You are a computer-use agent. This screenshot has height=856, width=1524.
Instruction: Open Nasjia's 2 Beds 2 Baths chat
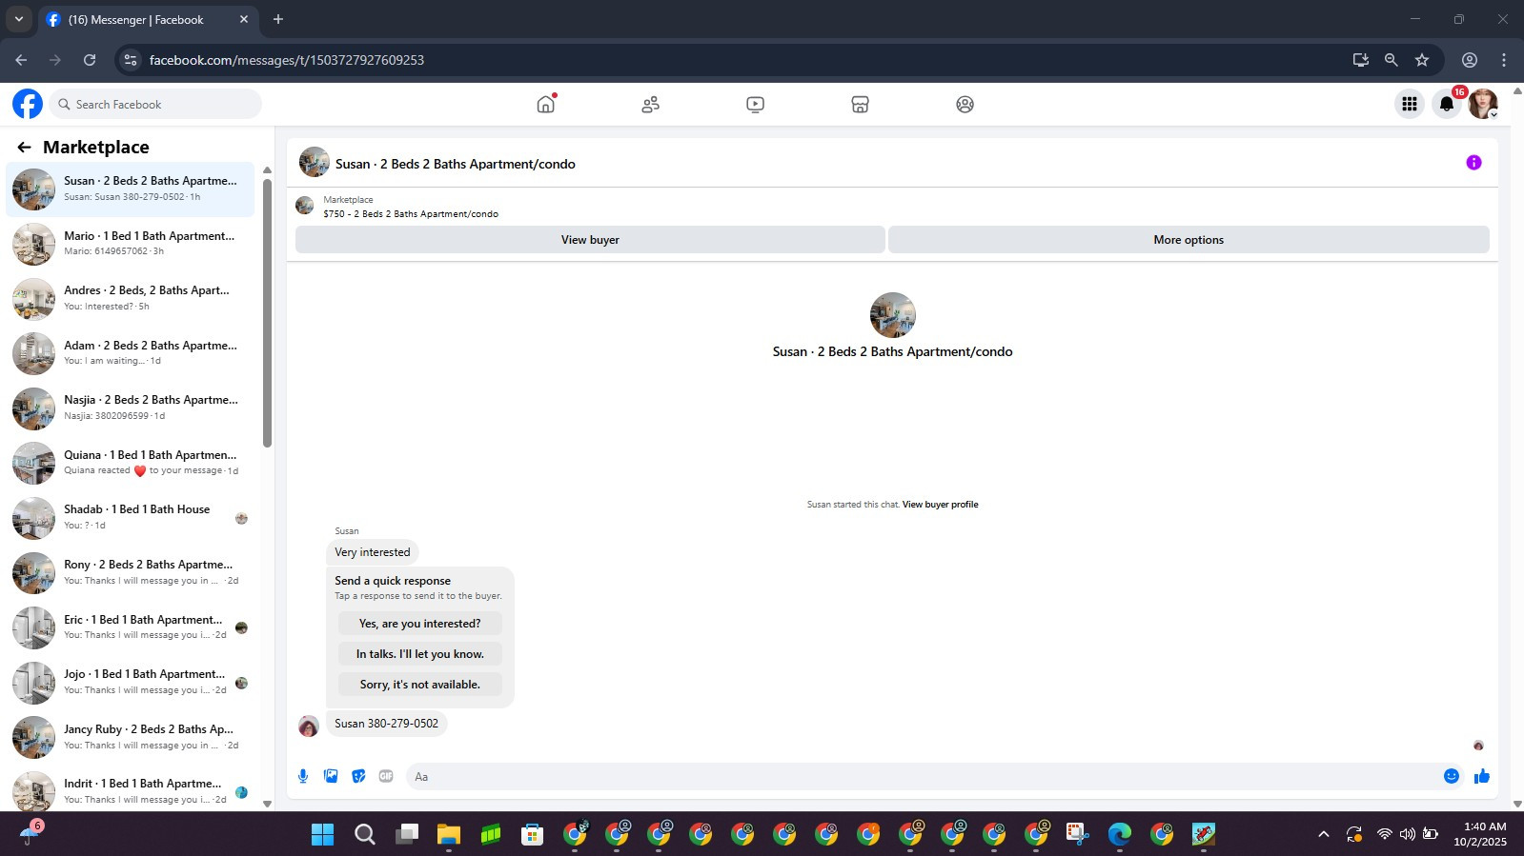[x=131, y=408]
